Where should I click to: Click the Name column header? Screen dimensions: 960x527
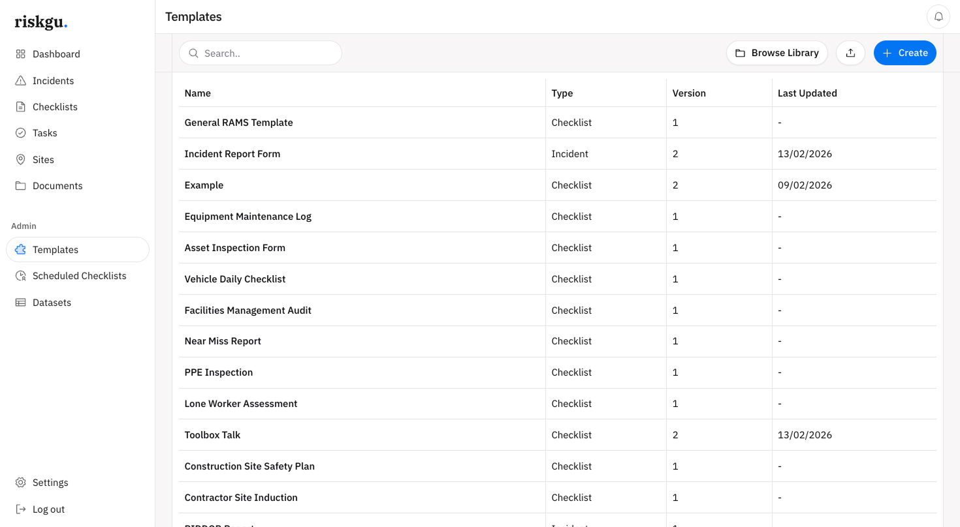point(198,93)
